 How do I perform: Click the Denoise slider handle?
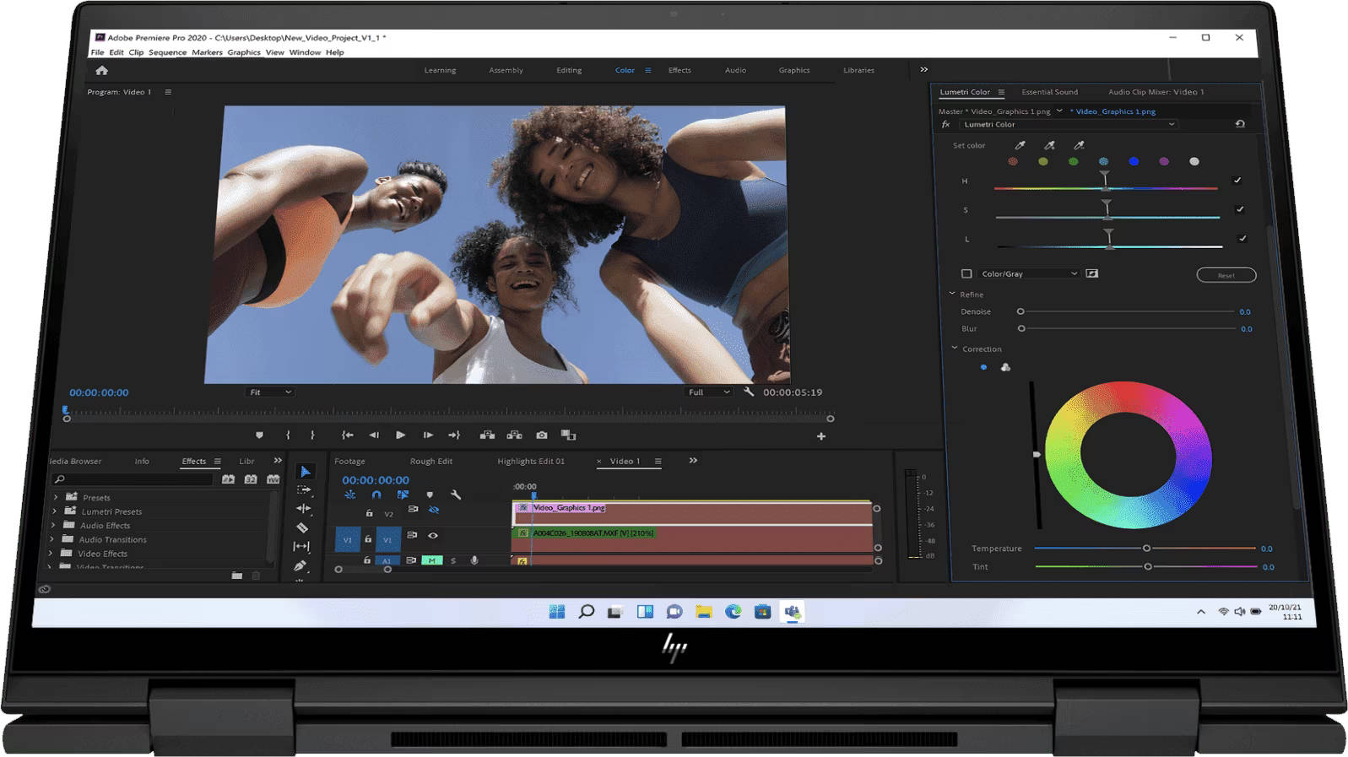tap(1020, 311)
